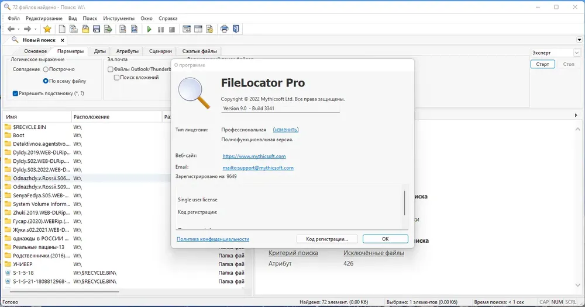Click the report pane scroll down arrow
The width and height of the screenshot is (585, 307).
[577, 285]
